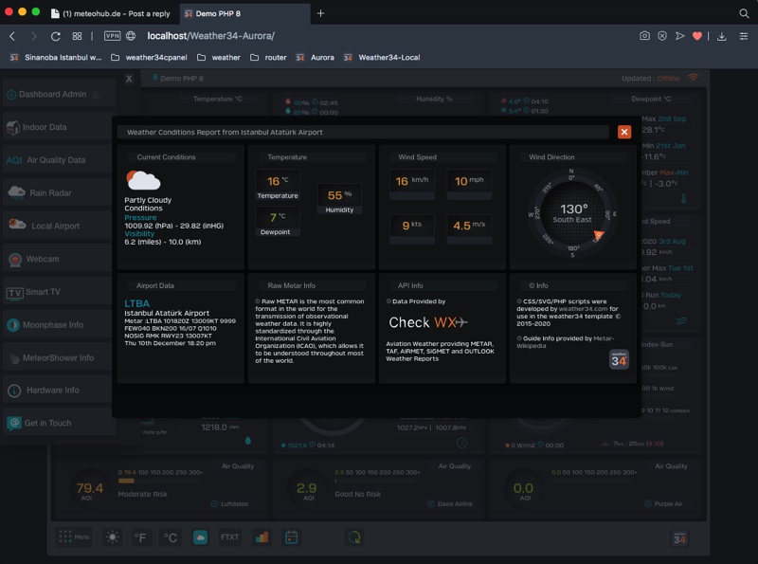Click the Hardware Info circle icon
The width and height of the screenshot is (758, 564).
click(x=14, y=391)
